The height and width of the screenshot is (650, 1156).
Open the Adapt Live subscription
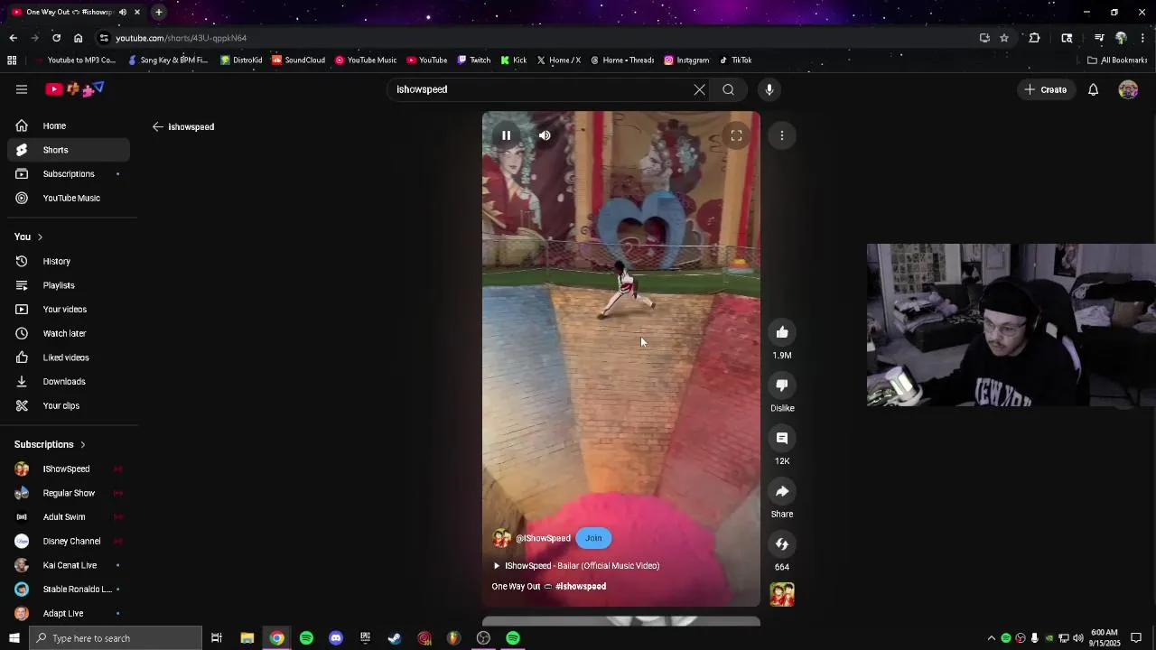pyautogui.click(x=69, y=614)
